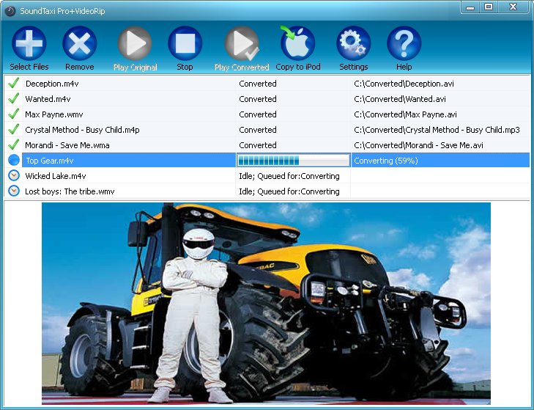This screenshot has width=534, height=410.
Task: Click the Select Files plus icon
Action: point(29,43)
